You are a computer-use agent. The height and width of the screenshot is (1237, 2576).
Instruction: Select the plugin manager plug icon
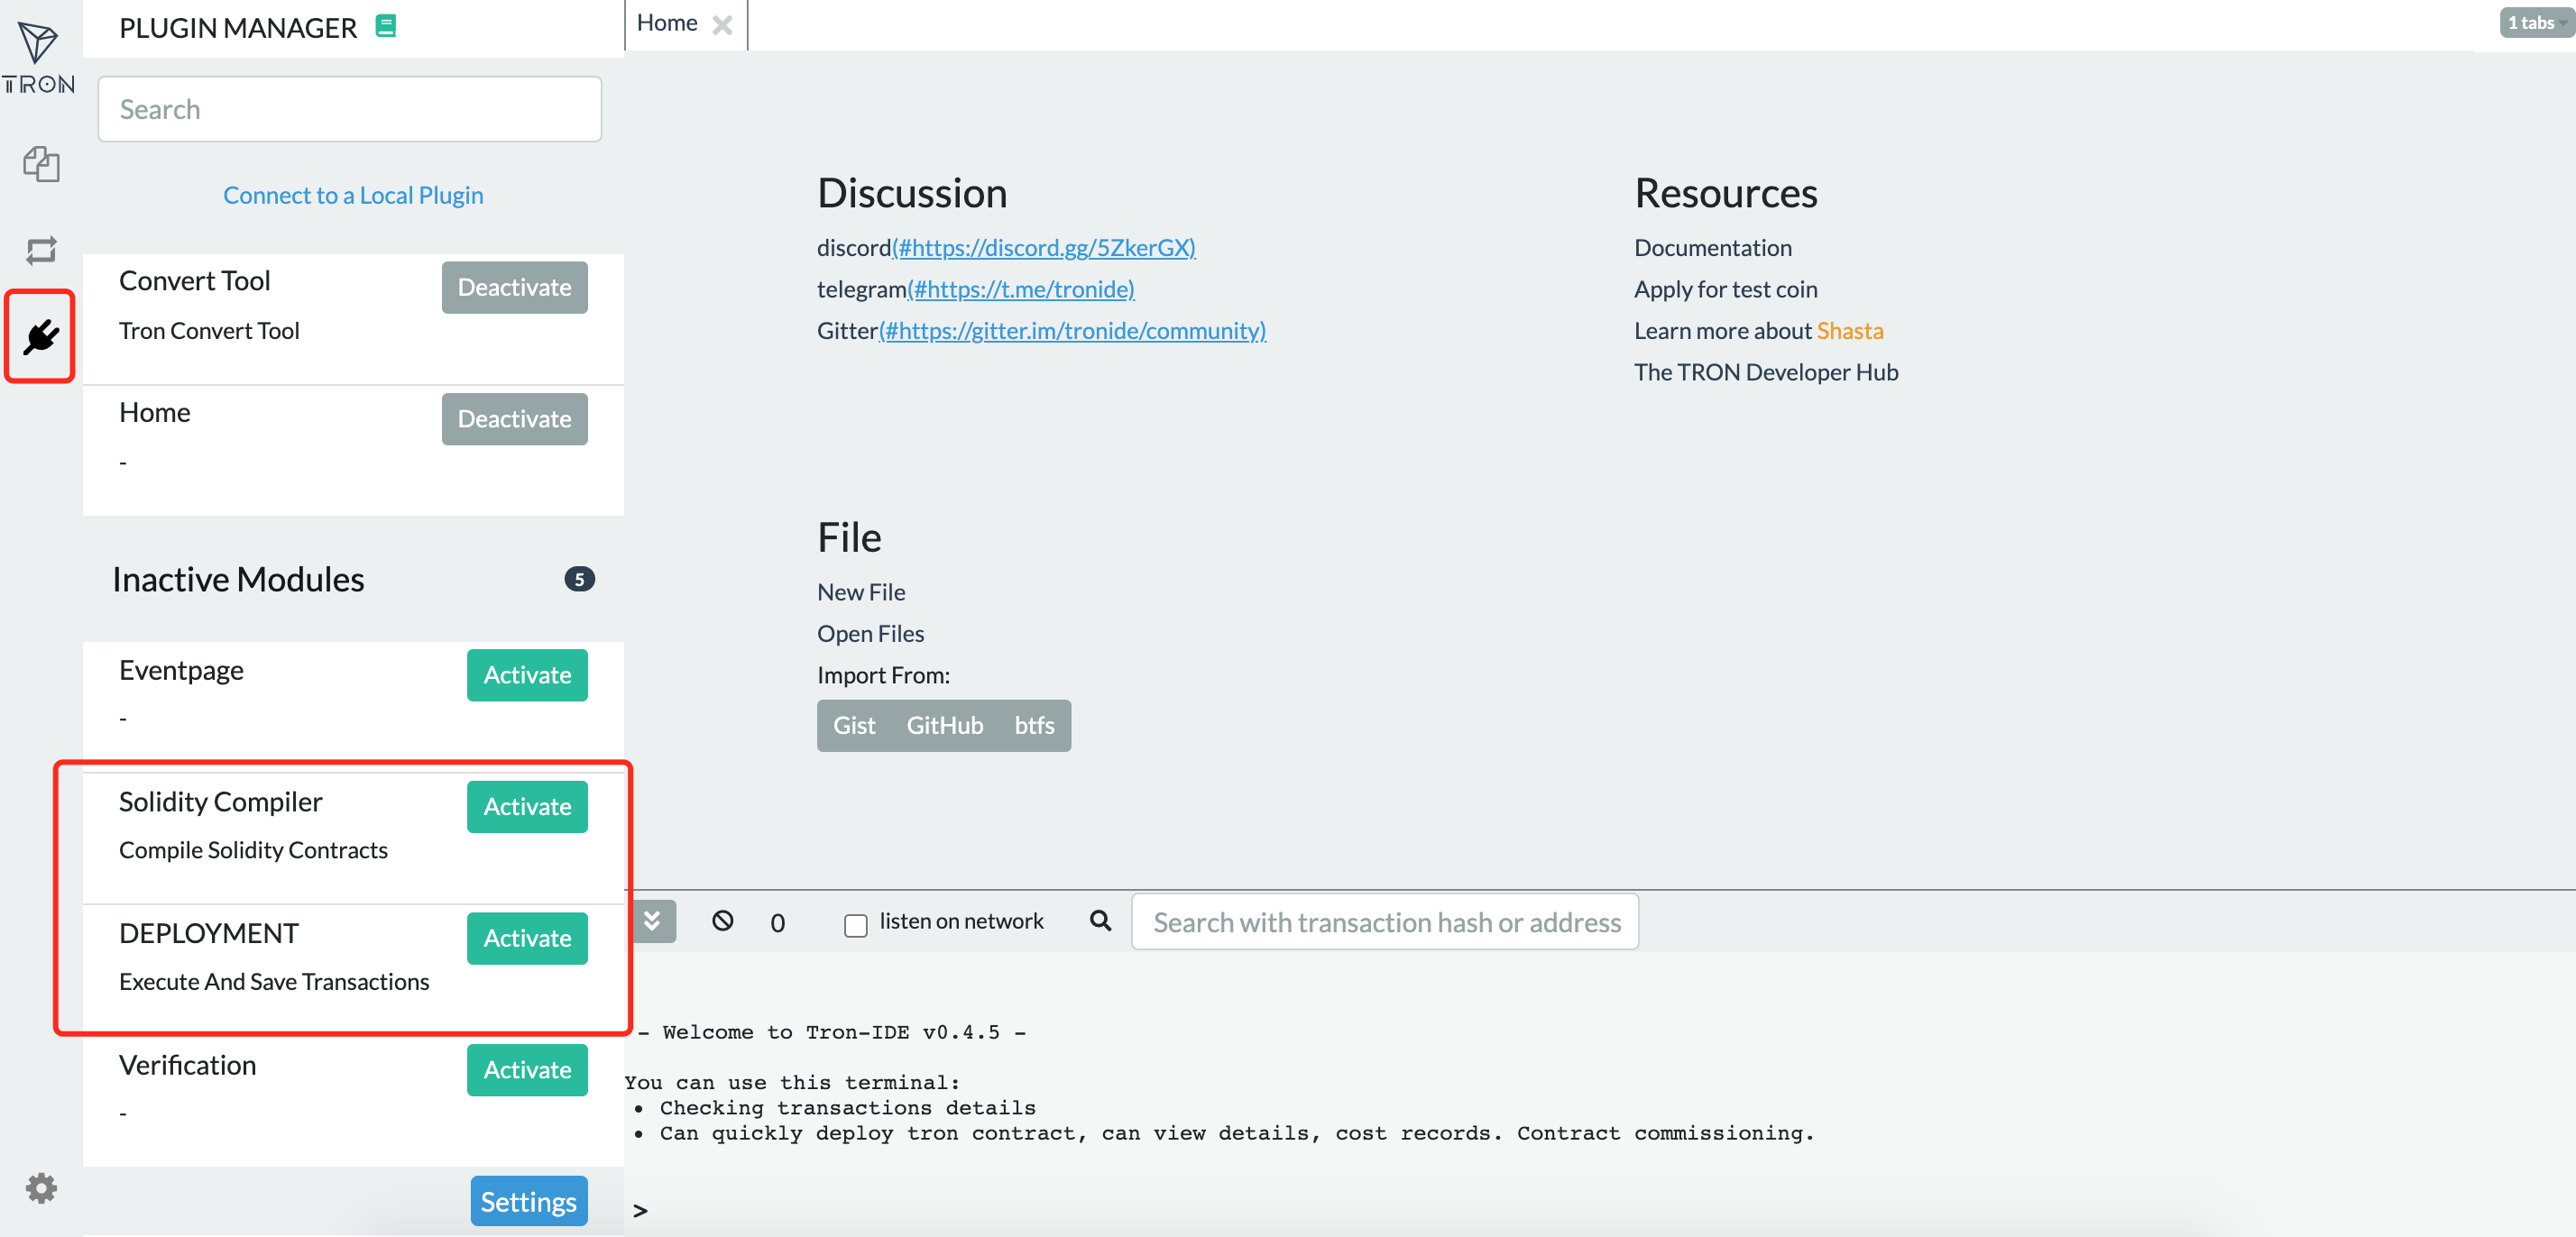[41, 337]
